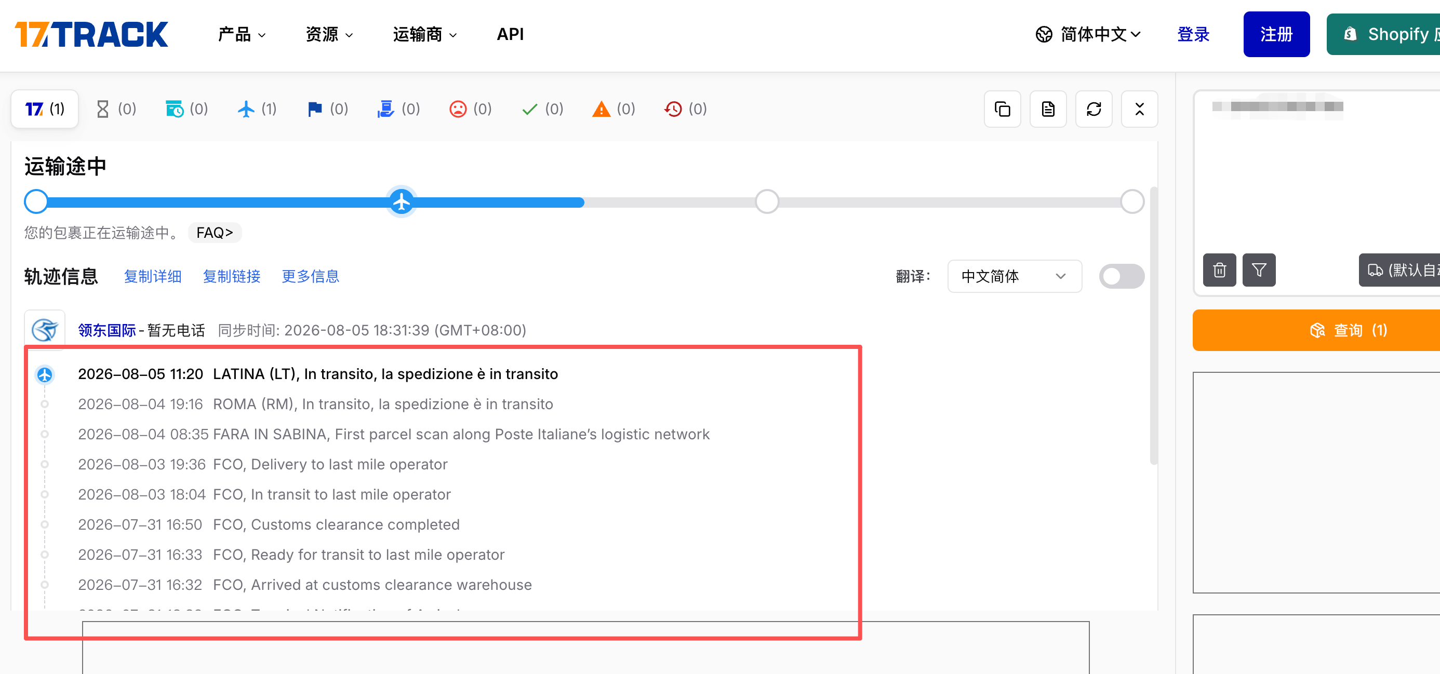Viewport: 1440px width, 674px height.
Task: Filter by green checkmark delivered status
Action: coord(542,109)
